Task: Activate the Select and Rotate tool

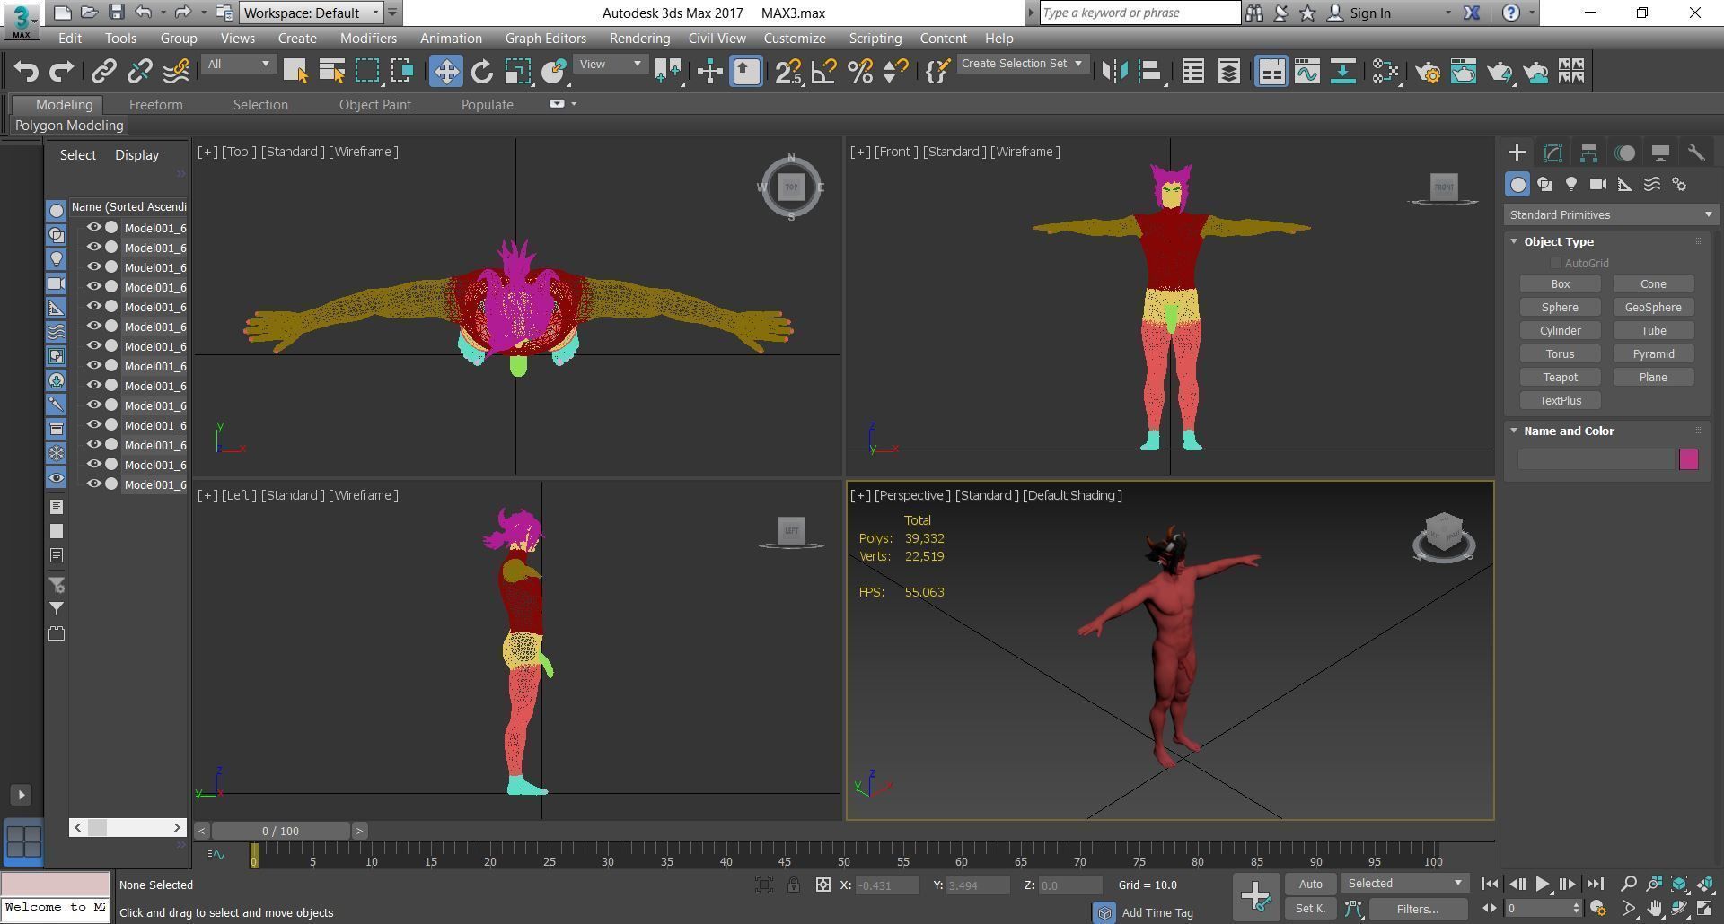Action: (x=482, y=72)
